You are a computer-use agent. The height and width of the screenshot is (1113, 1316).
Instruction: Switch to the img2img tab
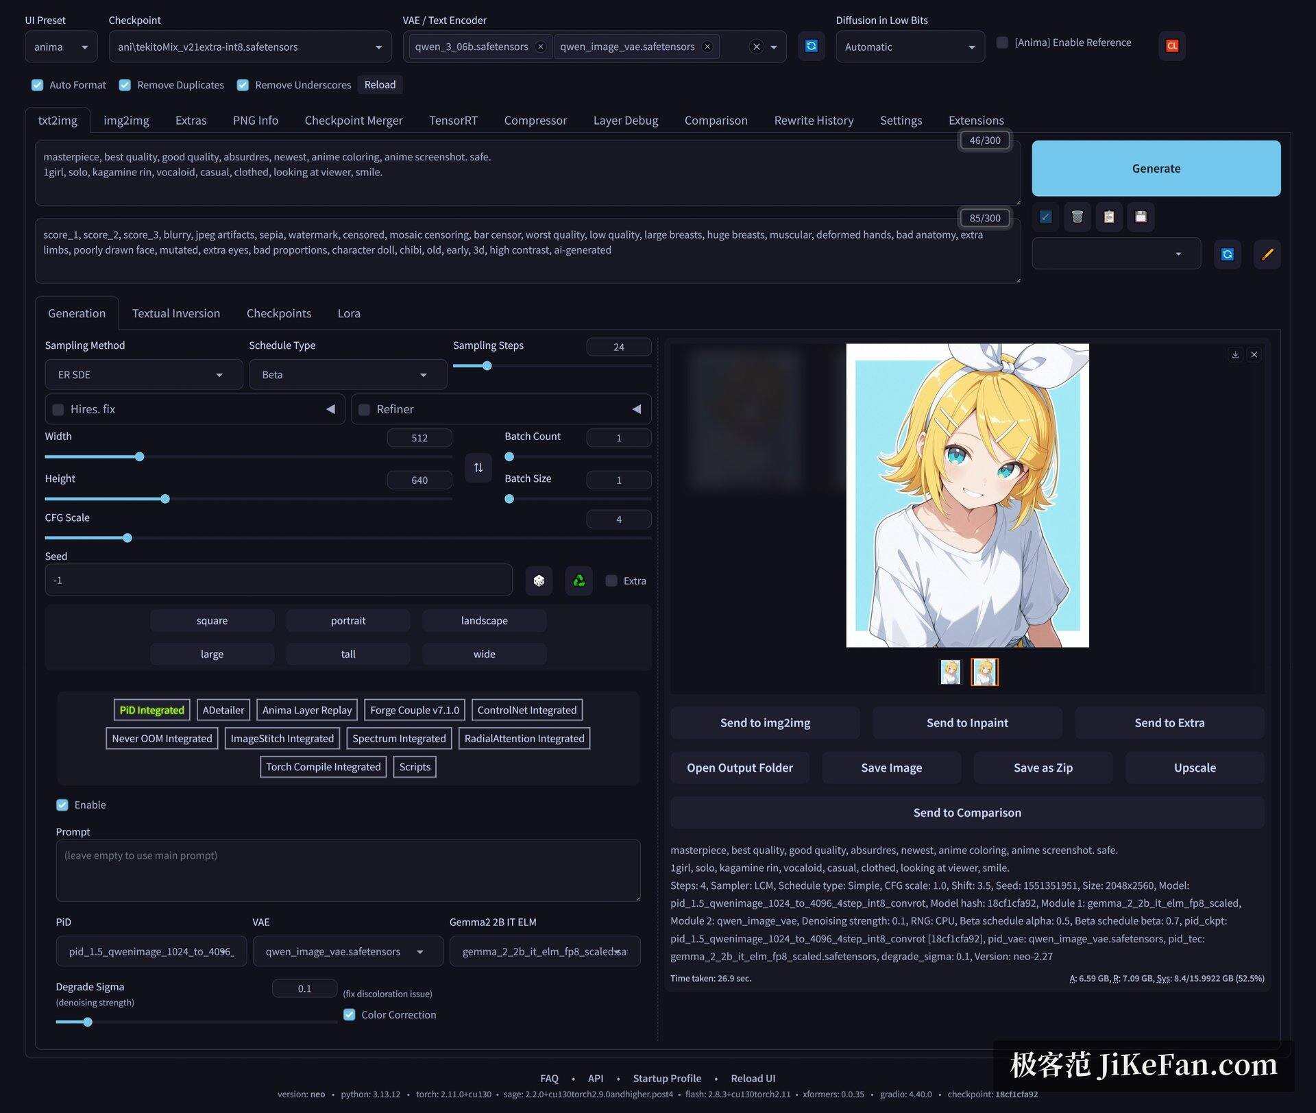pyautogui.click(x=126, y=121)
